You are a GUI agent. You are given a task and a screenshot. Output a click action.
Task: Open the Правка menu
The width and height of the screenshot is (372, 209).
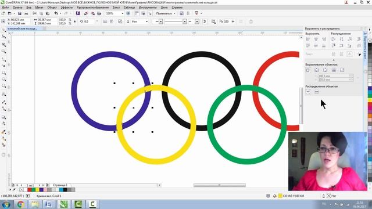(x=17, y=8)
